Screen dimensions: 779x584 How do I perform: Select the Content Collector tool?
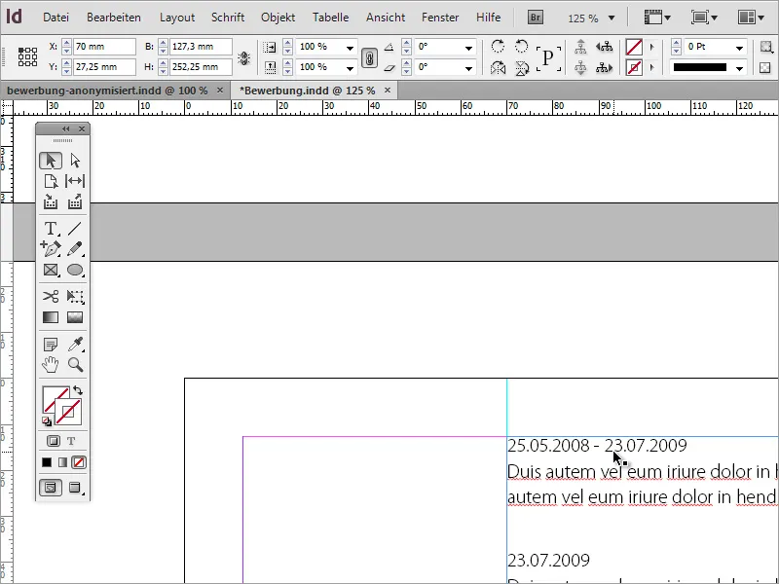pos(51,201)
